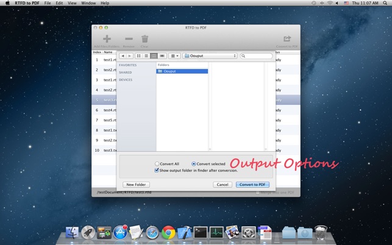Open the Help menu

(x=105, y=3)
